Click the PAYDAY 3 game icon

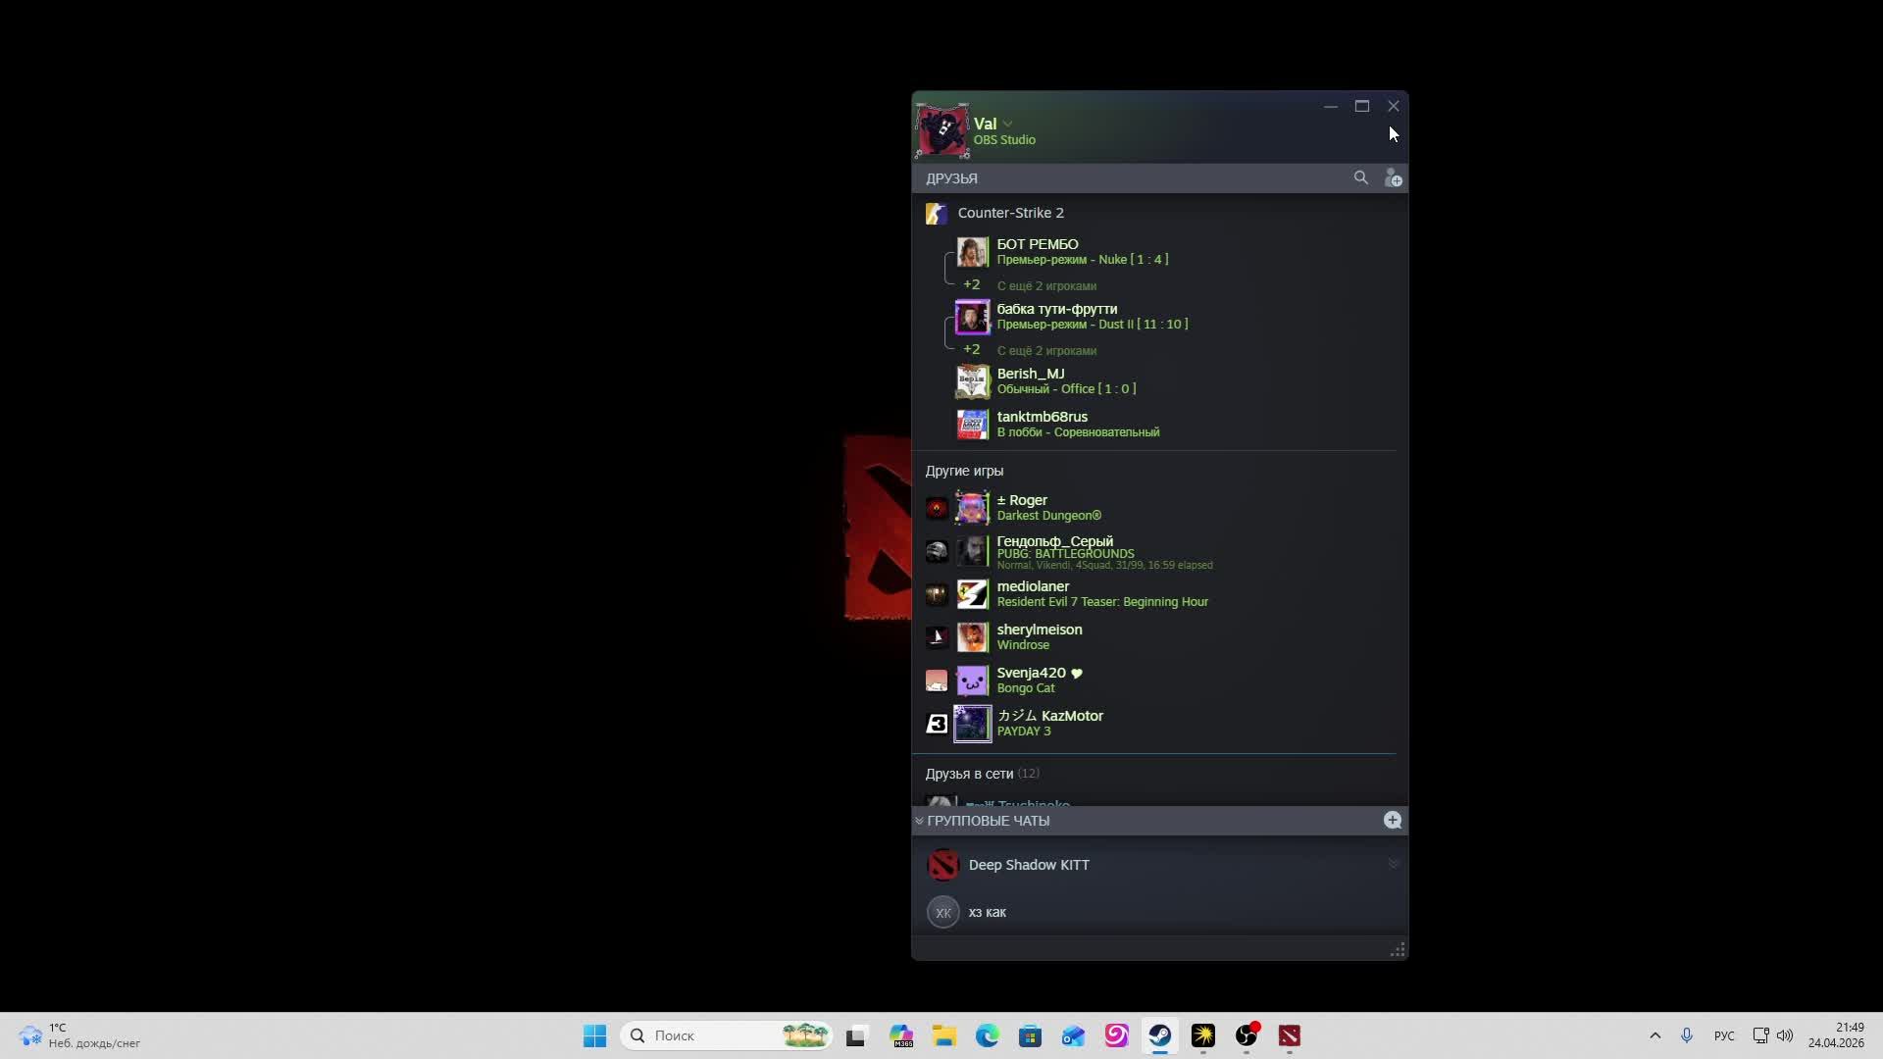(x=937, y=724)
